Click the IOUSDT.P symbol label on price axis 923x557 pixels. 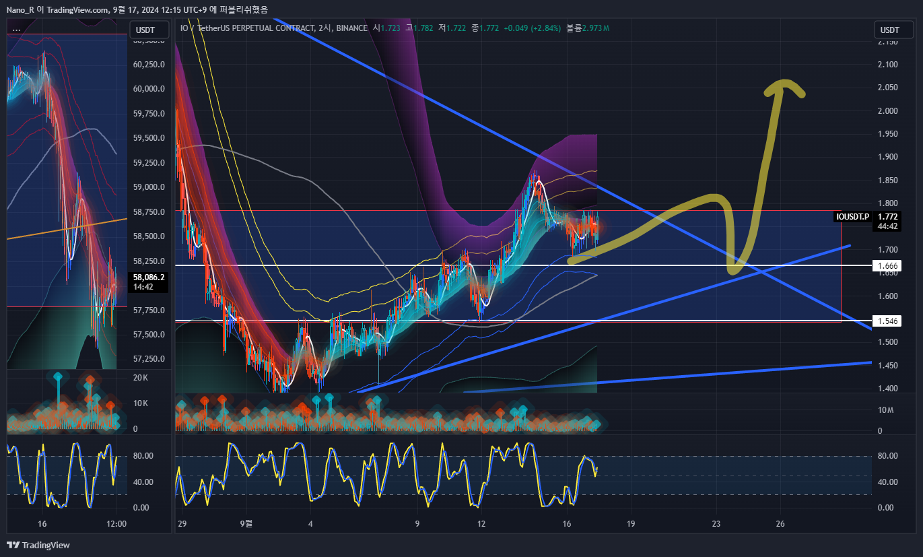tap(852, 216)
